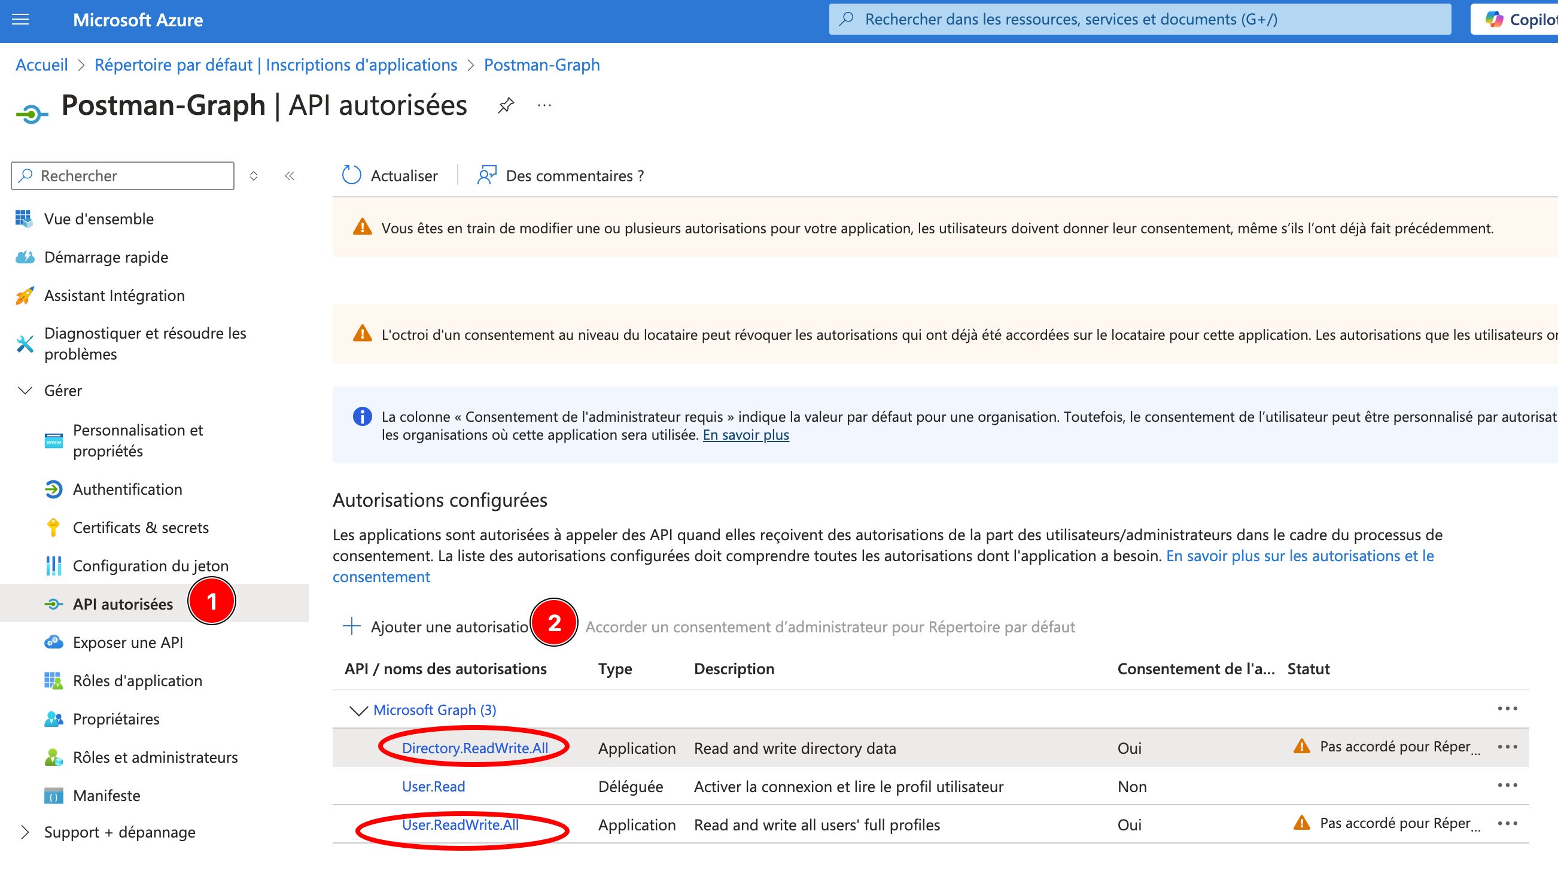Viewport: 1558px width, 889px height.
Task: Open the Azure portal hamburger menu
Action: [x=20, y=20]
